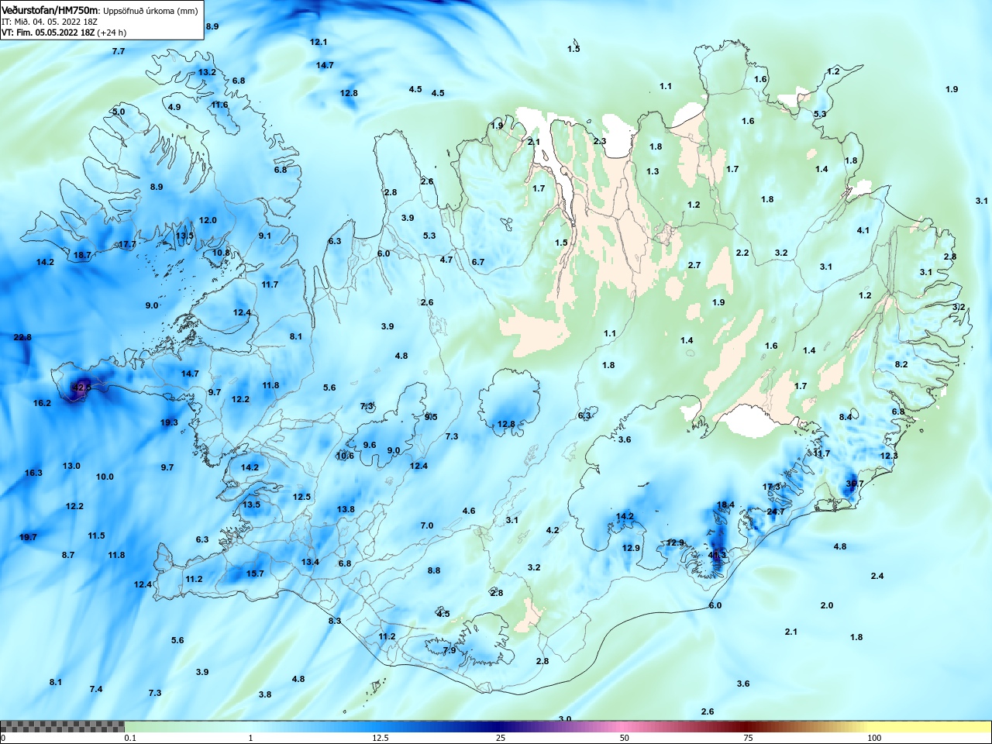
Task: Click the 19.3 precipitation value label
Action: [169, 422]
